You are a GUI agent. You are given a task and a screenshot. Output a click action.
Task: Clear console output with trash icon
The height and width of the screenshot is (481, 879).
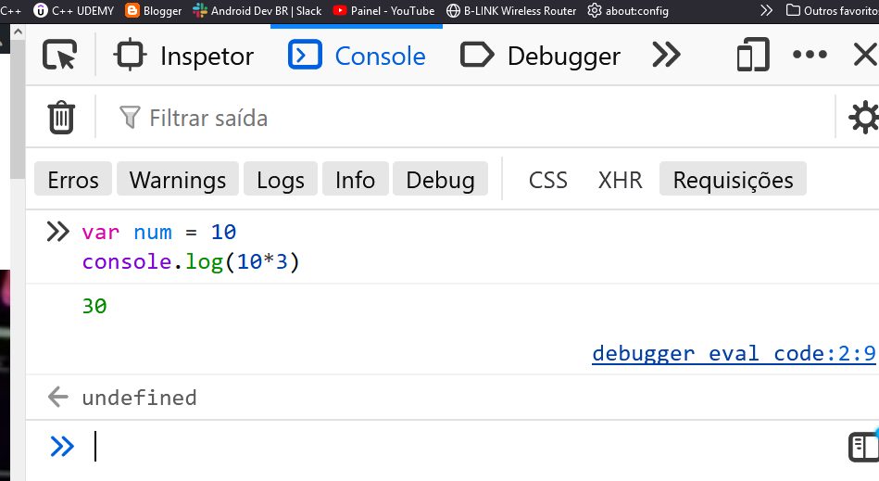pos(61,118)
